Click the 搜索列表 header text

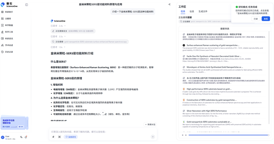click(x=225, y=28)
